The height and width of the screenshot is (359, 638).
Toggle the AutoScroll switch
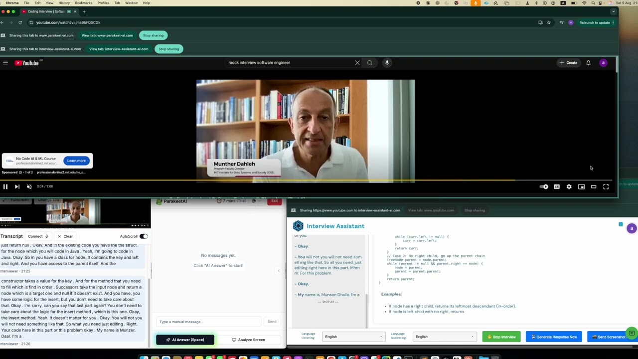pos(144,236)
